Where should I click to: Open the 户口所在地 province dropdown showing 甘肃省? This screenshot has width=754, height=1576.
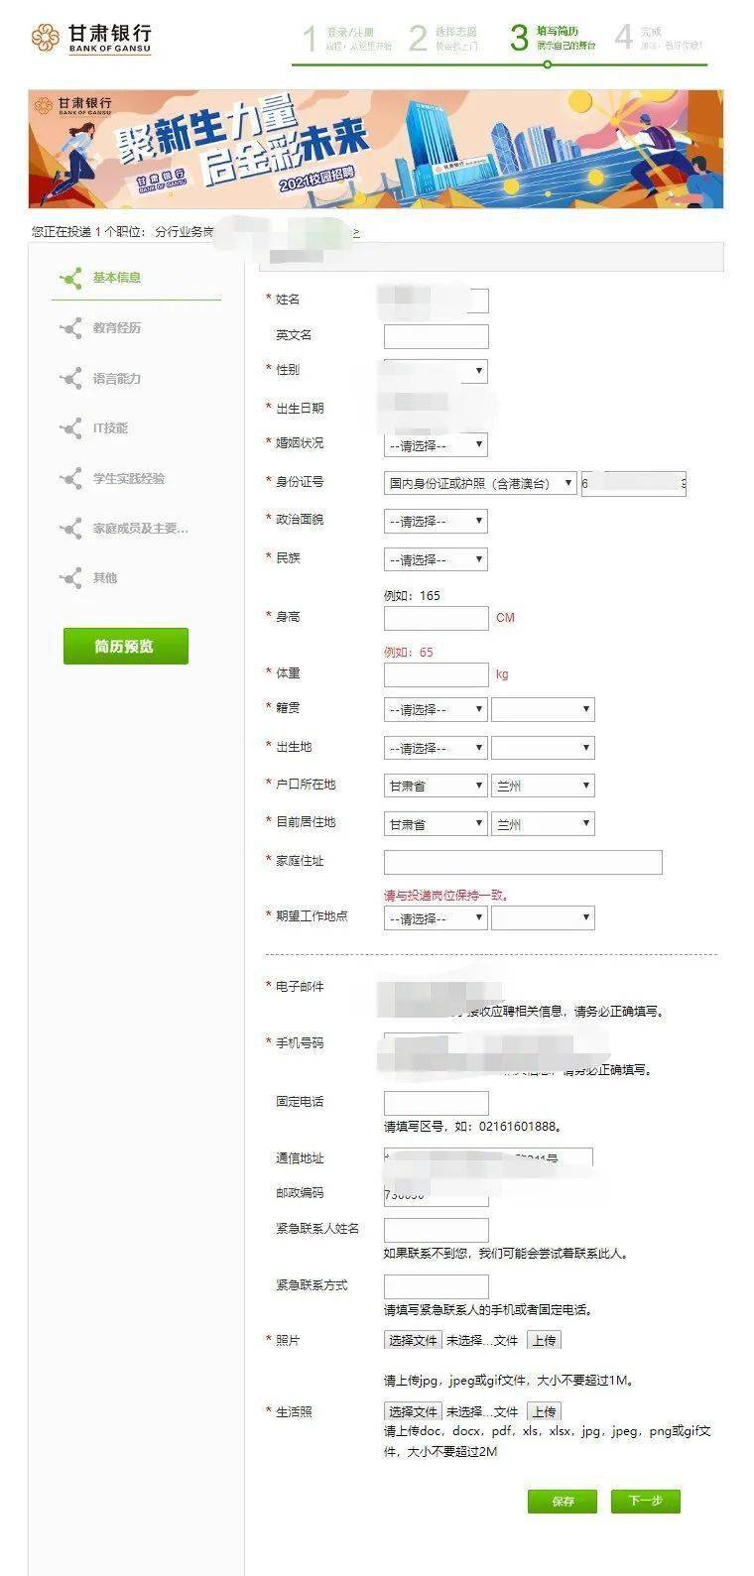pos(436,786)
